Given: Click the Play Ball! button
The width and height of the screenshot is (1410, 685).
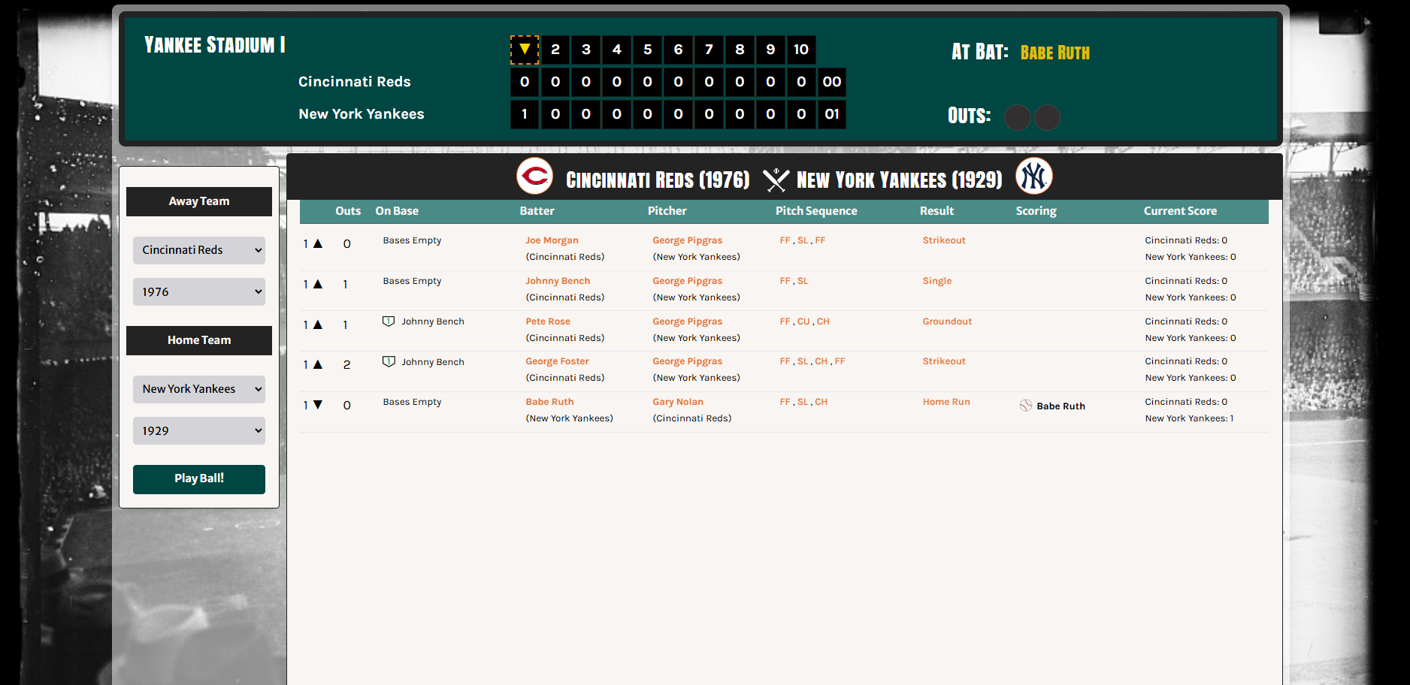Looking at the screenshot, I should point(199,479).
